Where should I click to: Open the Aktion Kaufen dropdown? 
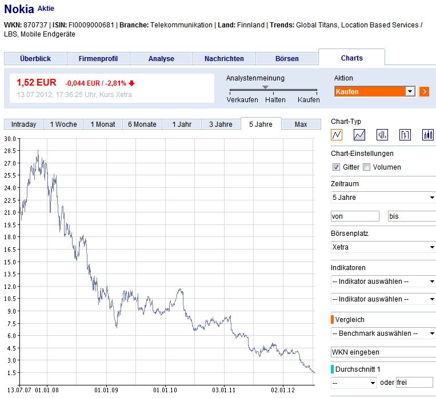(375, 91)
